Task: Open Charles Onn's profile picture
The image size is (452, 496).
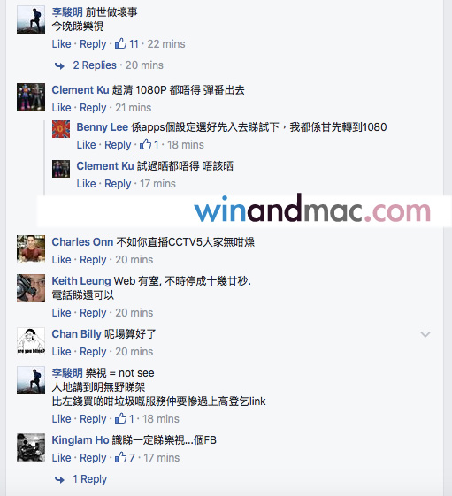Action: pos(31,249)
